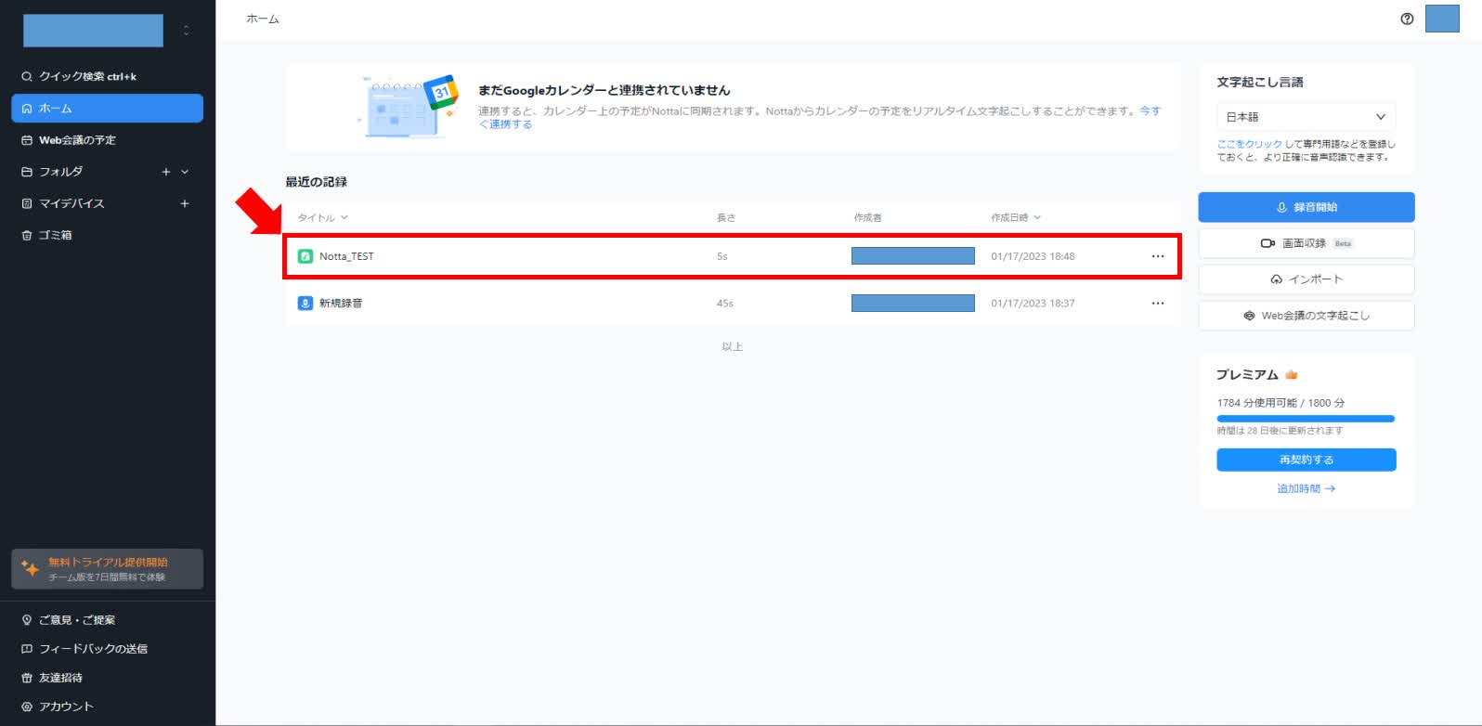Viewport: 1482px width, 726px height.
Task: Click 長さ column header
Action: tap(725, 217)
